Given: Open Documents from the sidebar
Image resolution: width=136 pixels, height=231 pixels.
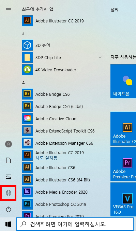Looking at the screenshot, I should (9, 160).
